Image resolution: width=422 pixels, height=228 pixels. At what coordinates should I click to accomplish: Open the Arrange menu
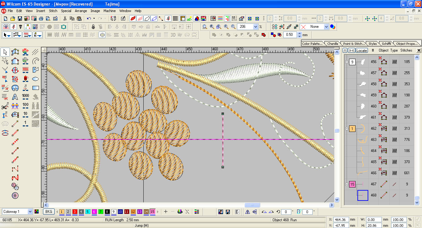coord(81,11)
